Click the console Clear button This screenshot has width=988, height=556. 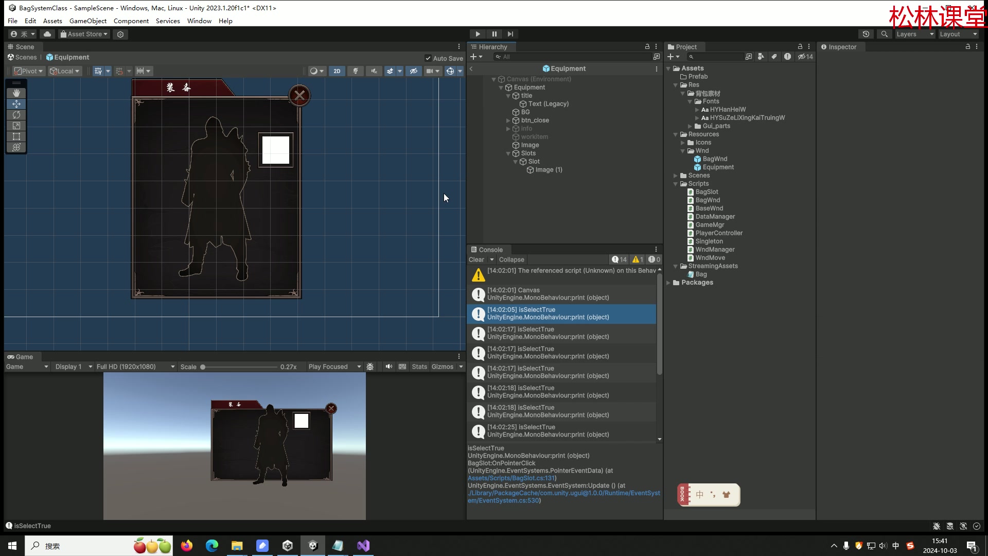point(476,260)
